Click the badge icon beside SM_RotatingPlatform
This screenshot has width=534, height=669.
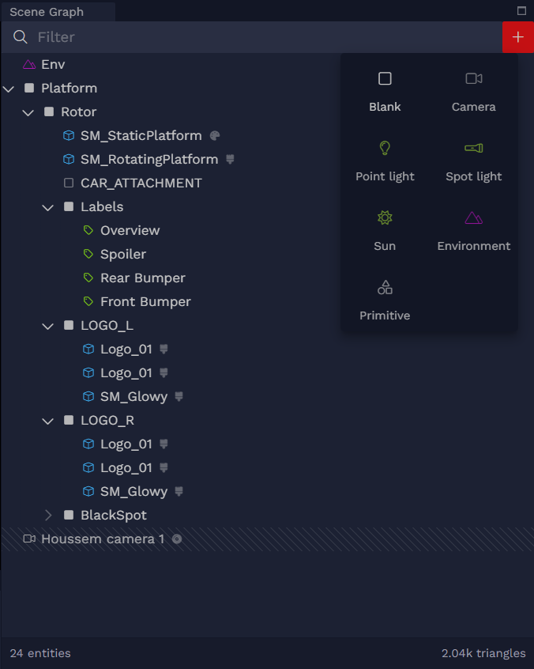(230, 159)
